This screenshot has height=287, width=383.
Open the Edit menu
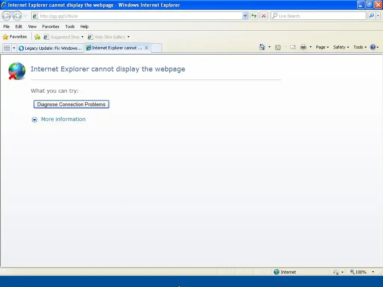pos(19,27)
